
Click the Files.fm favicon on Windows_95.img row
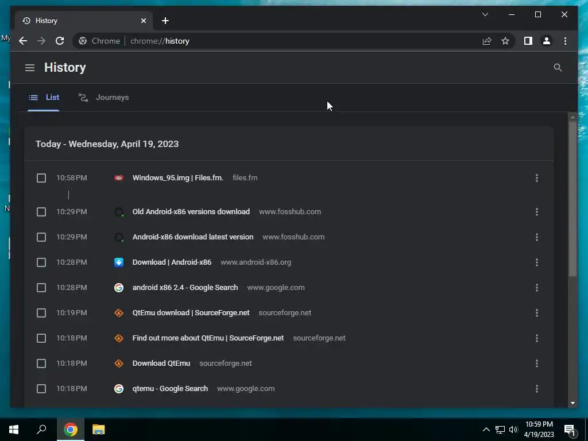(x=119, y=178)
